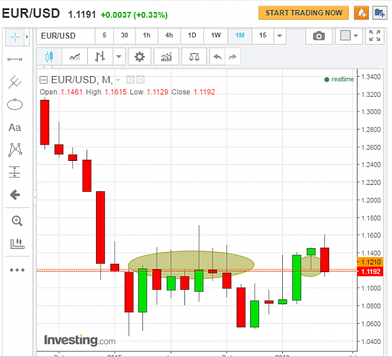Screen dimensions: 392x357
Task: Select the ellipse shape tool
Action: click(x=15, y=104)
